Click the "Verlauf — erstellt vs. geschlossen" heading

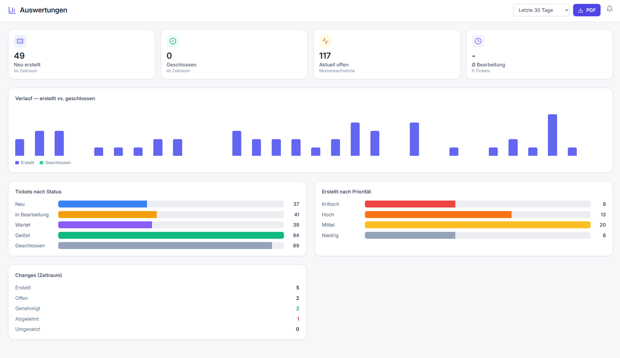point(55,99)
